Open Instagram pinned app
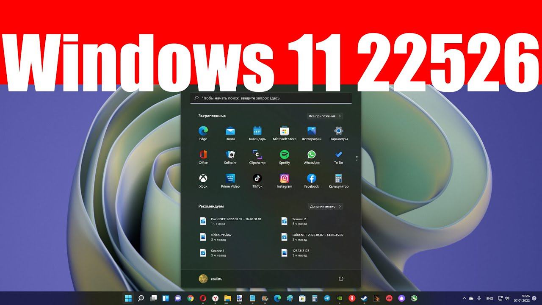 [285, 181]
